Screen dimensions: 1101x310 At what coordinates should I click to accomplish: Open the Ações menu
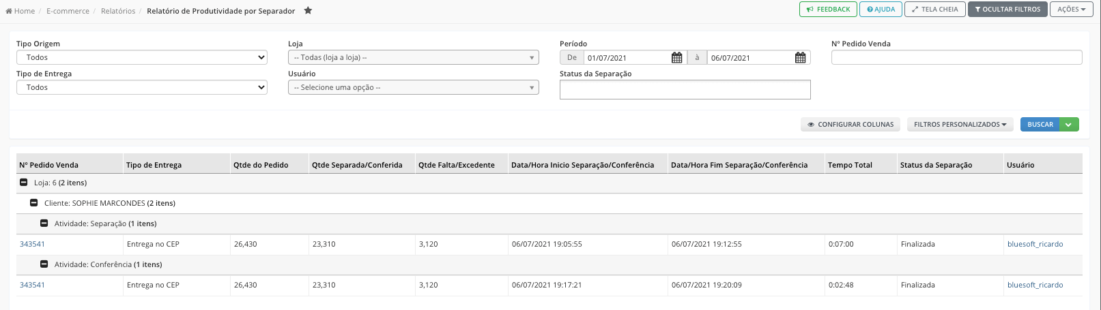tap(1072, 10)
